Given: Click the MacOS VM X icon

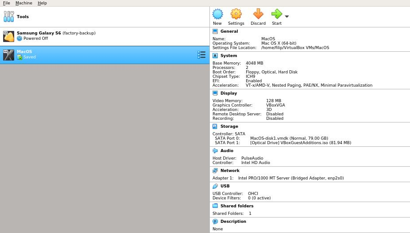Looking at the screenshot, I should (x=8, y=55).
